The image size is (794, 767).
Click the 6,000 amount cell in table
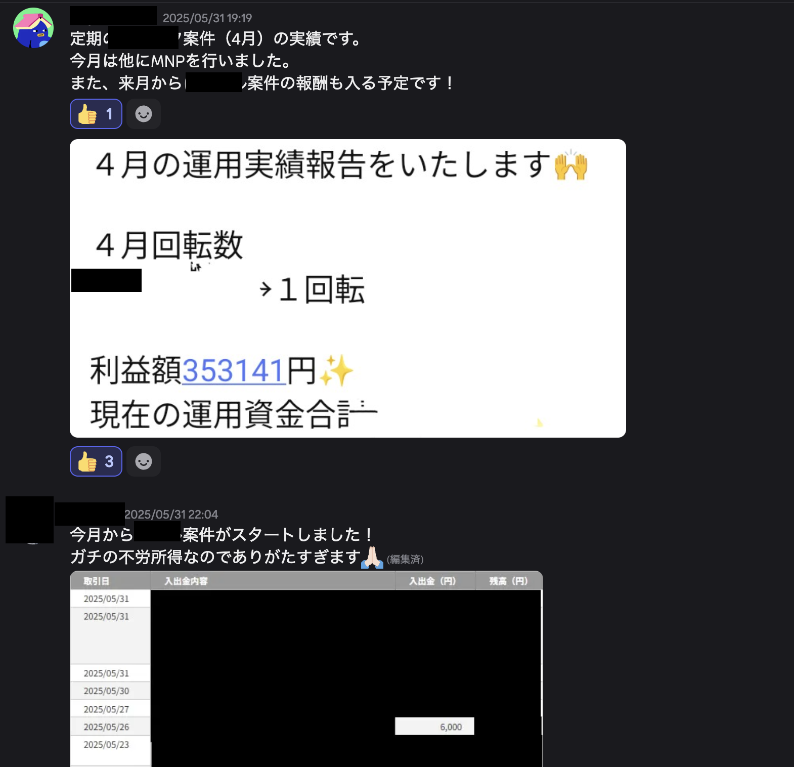point(434,727)
